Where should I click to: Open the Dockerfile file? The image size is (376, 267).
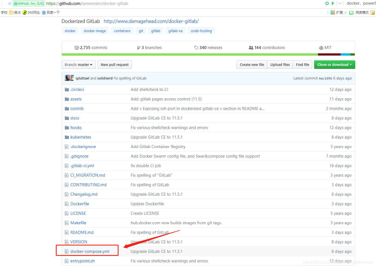tap(80, 204)
